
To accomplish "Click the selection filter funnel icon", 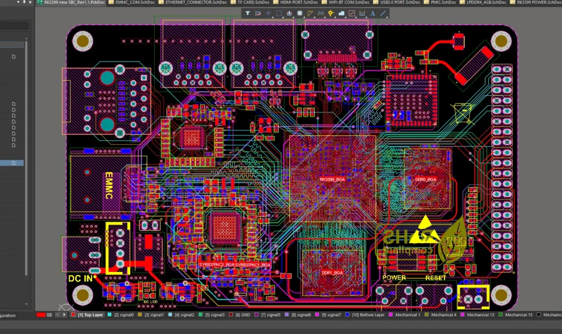I will 248,13.
